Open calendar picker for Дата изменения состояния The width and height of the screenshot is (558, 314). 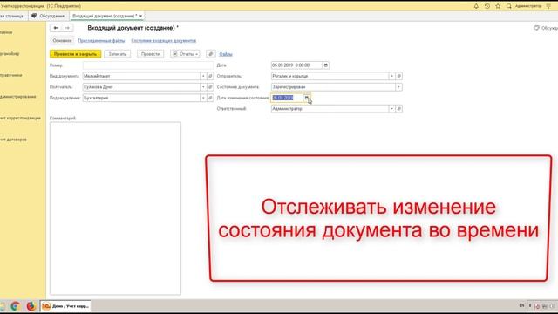point(307,98)
